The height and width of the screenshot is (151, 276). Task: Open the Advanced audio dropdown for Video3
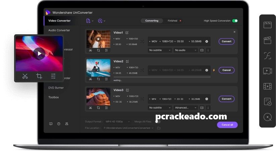[185, 108]
